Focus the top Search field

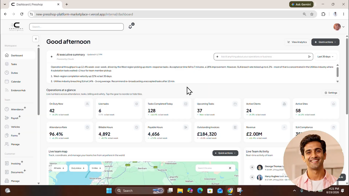tap(76, 27)
